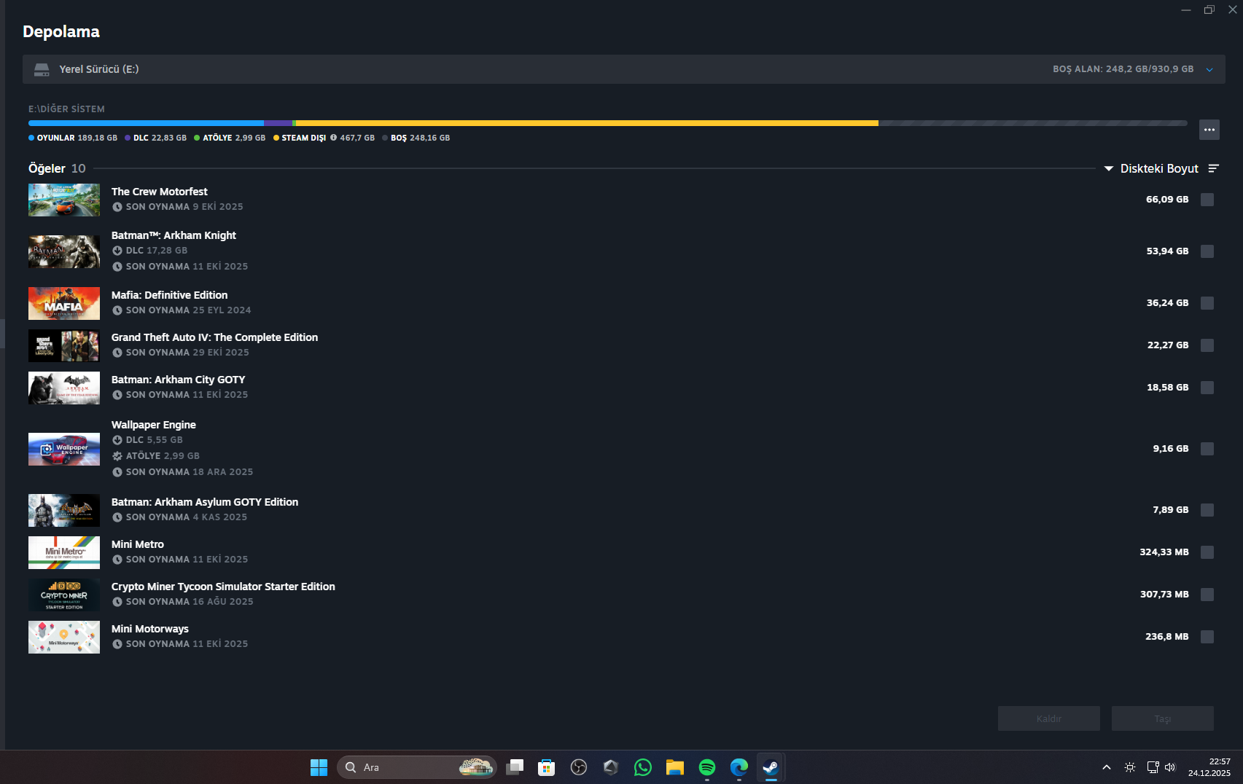Click the Mini Motorways thumbnail
The image size is (1243, 784).
64,637
